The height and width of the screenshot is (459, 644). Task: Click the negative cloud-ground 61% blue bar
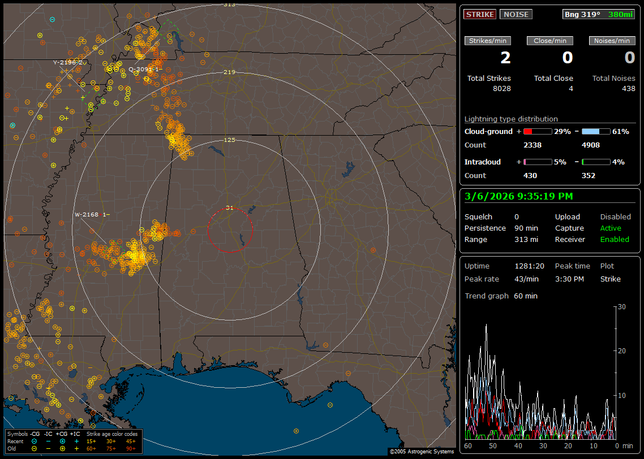(x=595, y=131)
